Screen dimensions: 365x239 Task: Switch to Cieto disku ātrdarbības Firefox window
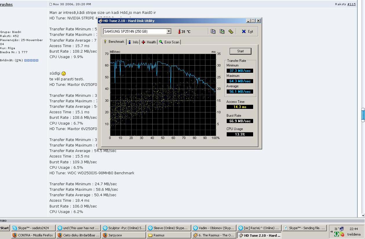point(78,235)
